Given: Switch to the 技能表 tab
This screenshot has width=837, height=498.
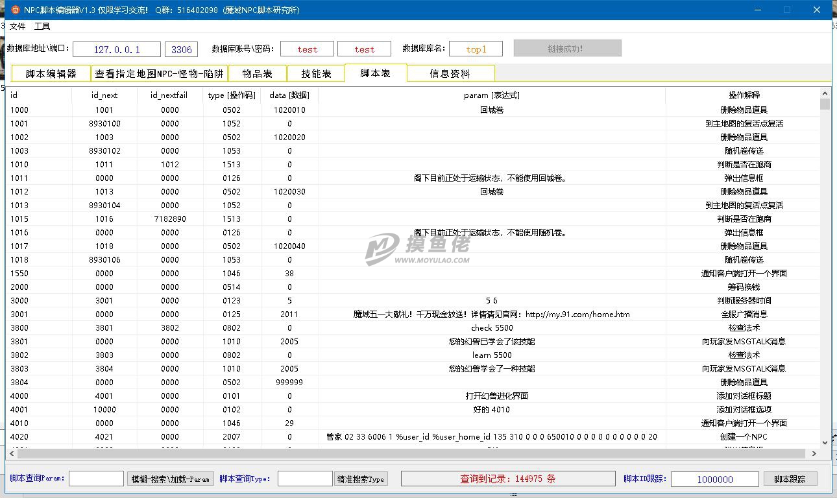Looking at the screenshot, I should (316, 74).
